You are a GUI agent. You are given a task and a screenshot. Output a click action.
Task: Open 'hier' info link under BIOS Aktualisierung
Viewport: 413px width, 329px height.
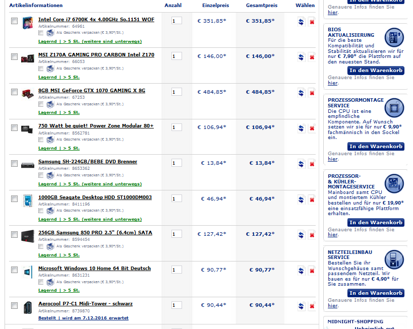(333, 83)
